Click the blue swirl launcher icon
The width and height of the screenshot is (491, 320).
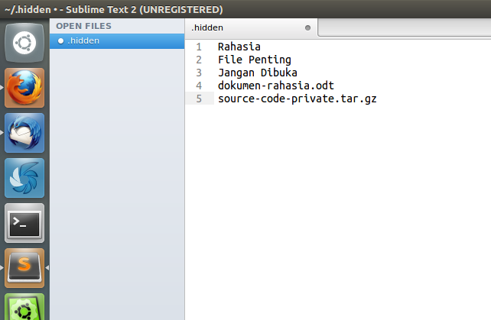point(24,177)
